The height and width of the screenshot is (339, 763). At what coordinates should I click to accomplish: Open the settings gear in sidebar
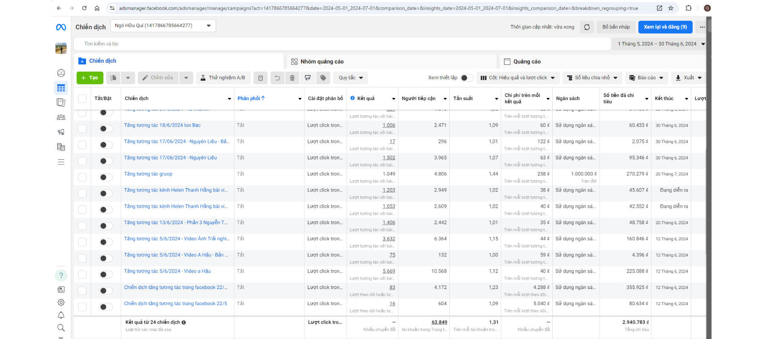[x=61, y=302]
